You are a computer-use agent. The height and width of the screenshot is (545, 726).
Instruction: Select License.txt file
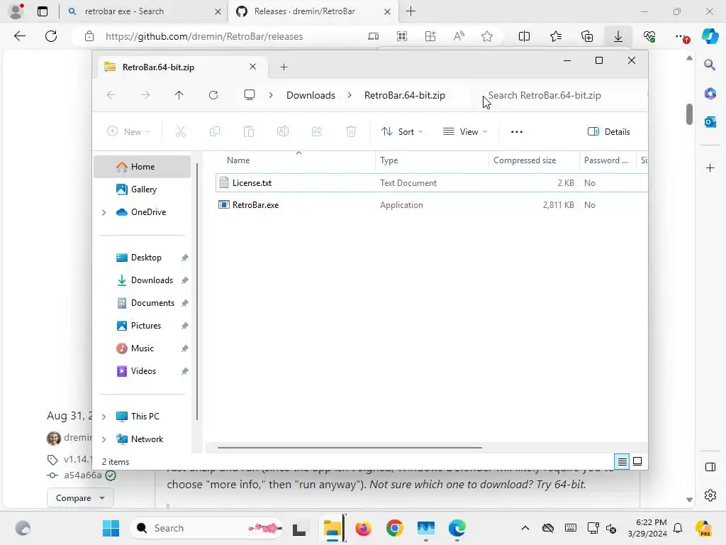432,182
